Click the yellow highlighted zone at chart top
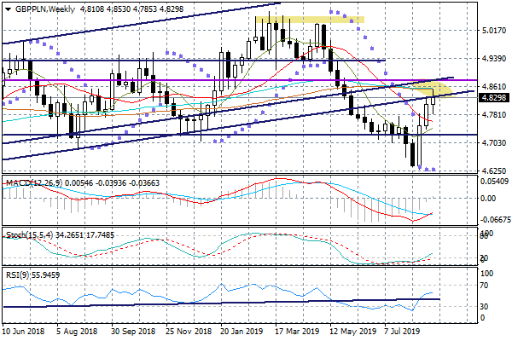Screen dimensions: 512x341 [309, 19]
